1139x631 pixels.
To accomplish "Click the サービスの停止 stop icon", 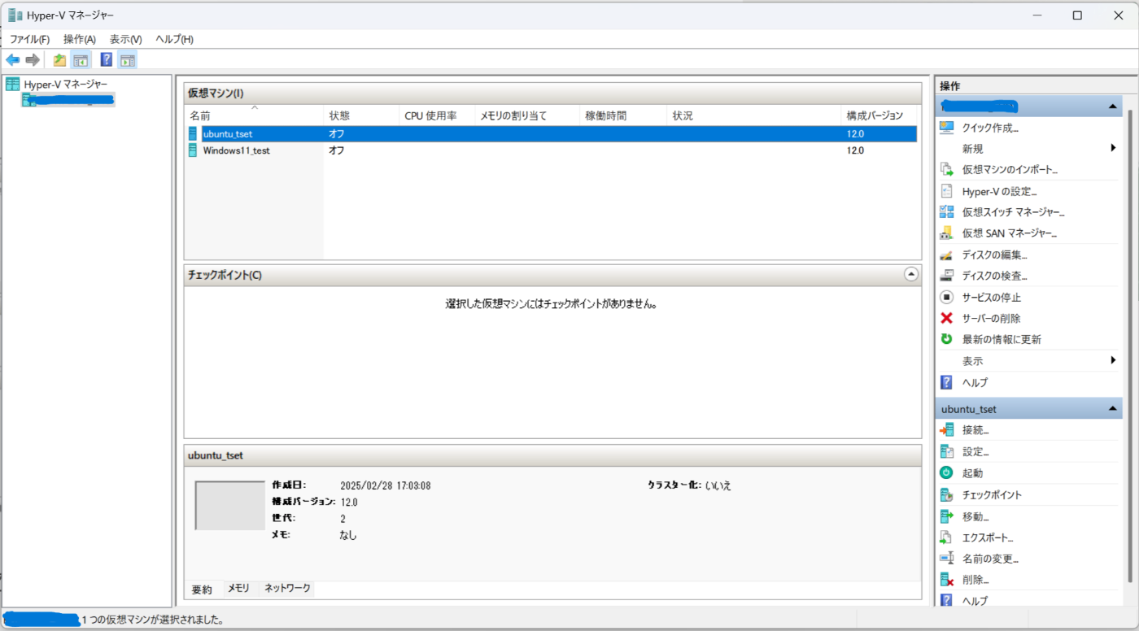I will tap(946, 297).
